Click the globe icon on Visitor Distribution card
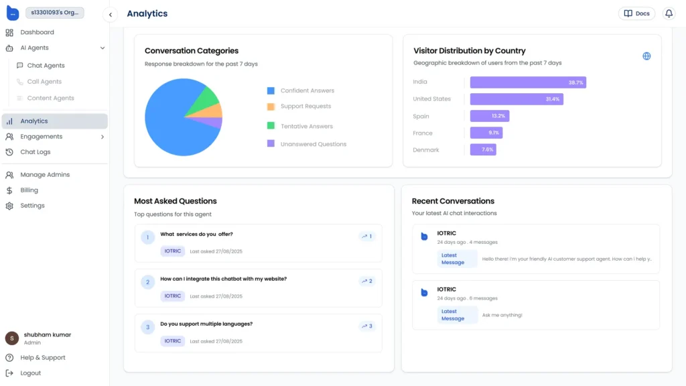The height and width of the screenshot is (386, 686). tap(646, 56)
